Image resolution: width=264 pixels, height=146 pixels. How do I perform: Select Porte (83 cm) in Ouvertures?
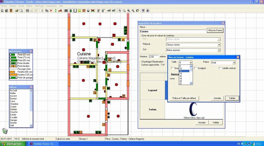click(21, 60)
